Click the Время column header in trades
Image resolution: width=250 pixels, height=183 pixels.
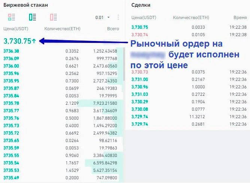click(x=240, y=18)
